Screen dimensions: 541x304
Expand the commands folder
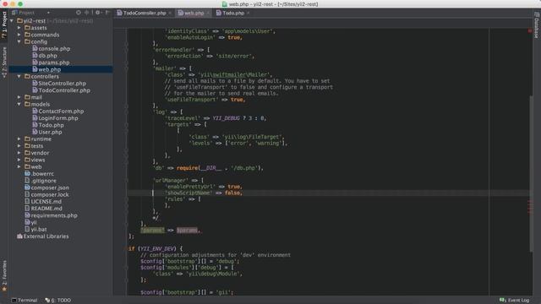pos(19,35)
